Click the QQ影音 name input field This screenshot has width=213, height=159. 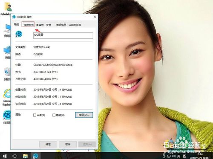(63, 35)
